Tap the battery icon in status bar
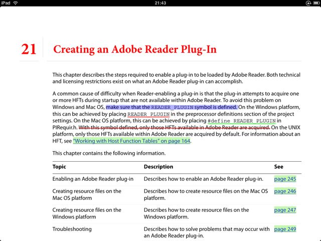The image size is (321, 241). coord(316,3)
